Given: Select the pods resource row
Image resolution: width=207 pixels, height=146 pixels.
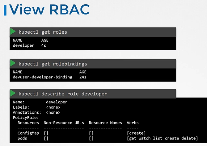Looking at the screenshot, I should (x=23, y=138).
